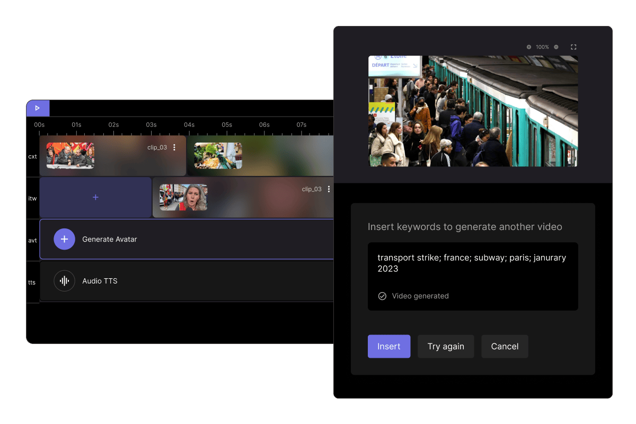Select the protest clip thumbnail on cxt track
This screenshot has width=636, height=424.
tap(70, 155)
